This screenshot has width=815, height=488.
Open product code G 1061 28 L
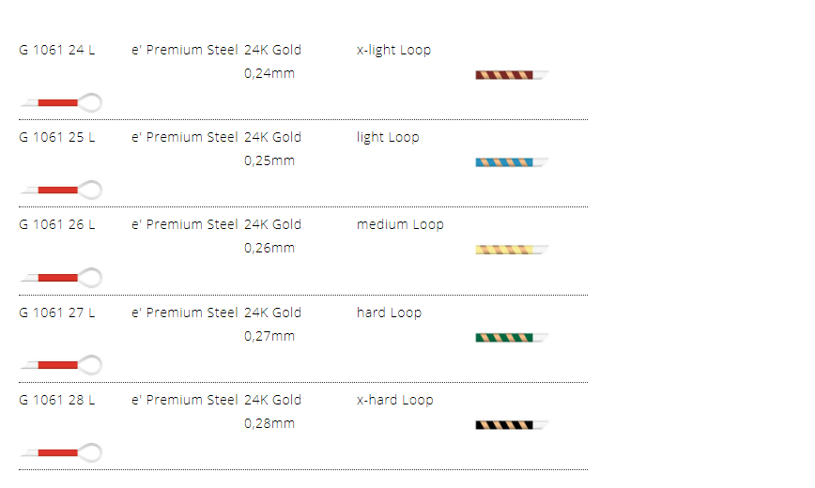[x=57, y=400]
